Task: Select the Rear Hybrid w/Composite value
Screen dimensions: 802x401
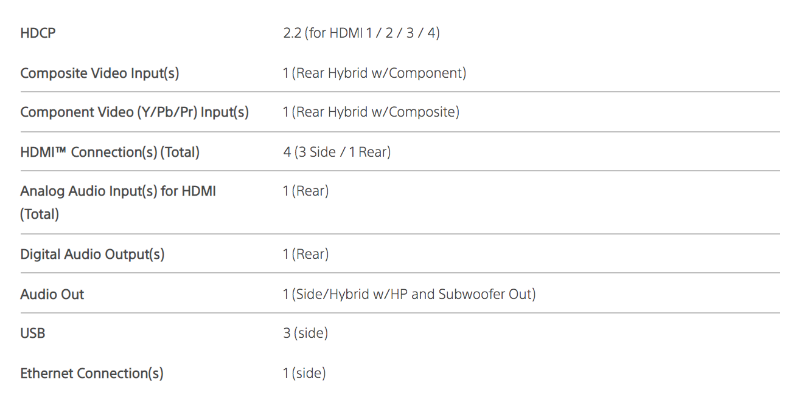Action: pos(371,112)
